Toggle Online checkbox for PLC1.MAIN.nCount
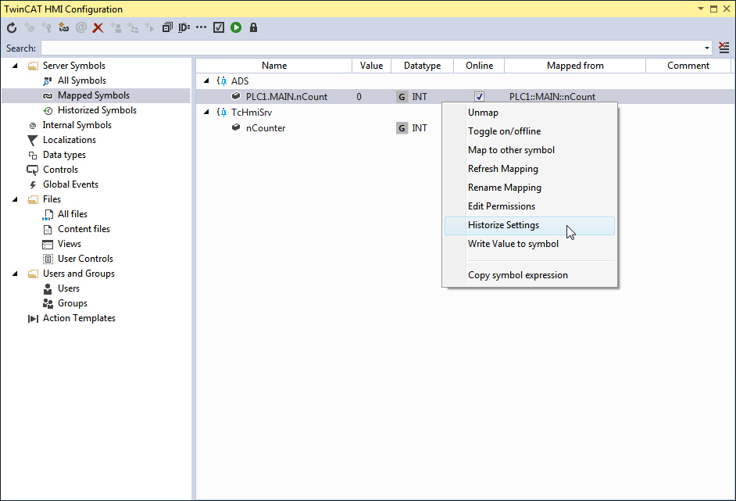The height and width of the screenshot is (501, 736). coord(479,97)
